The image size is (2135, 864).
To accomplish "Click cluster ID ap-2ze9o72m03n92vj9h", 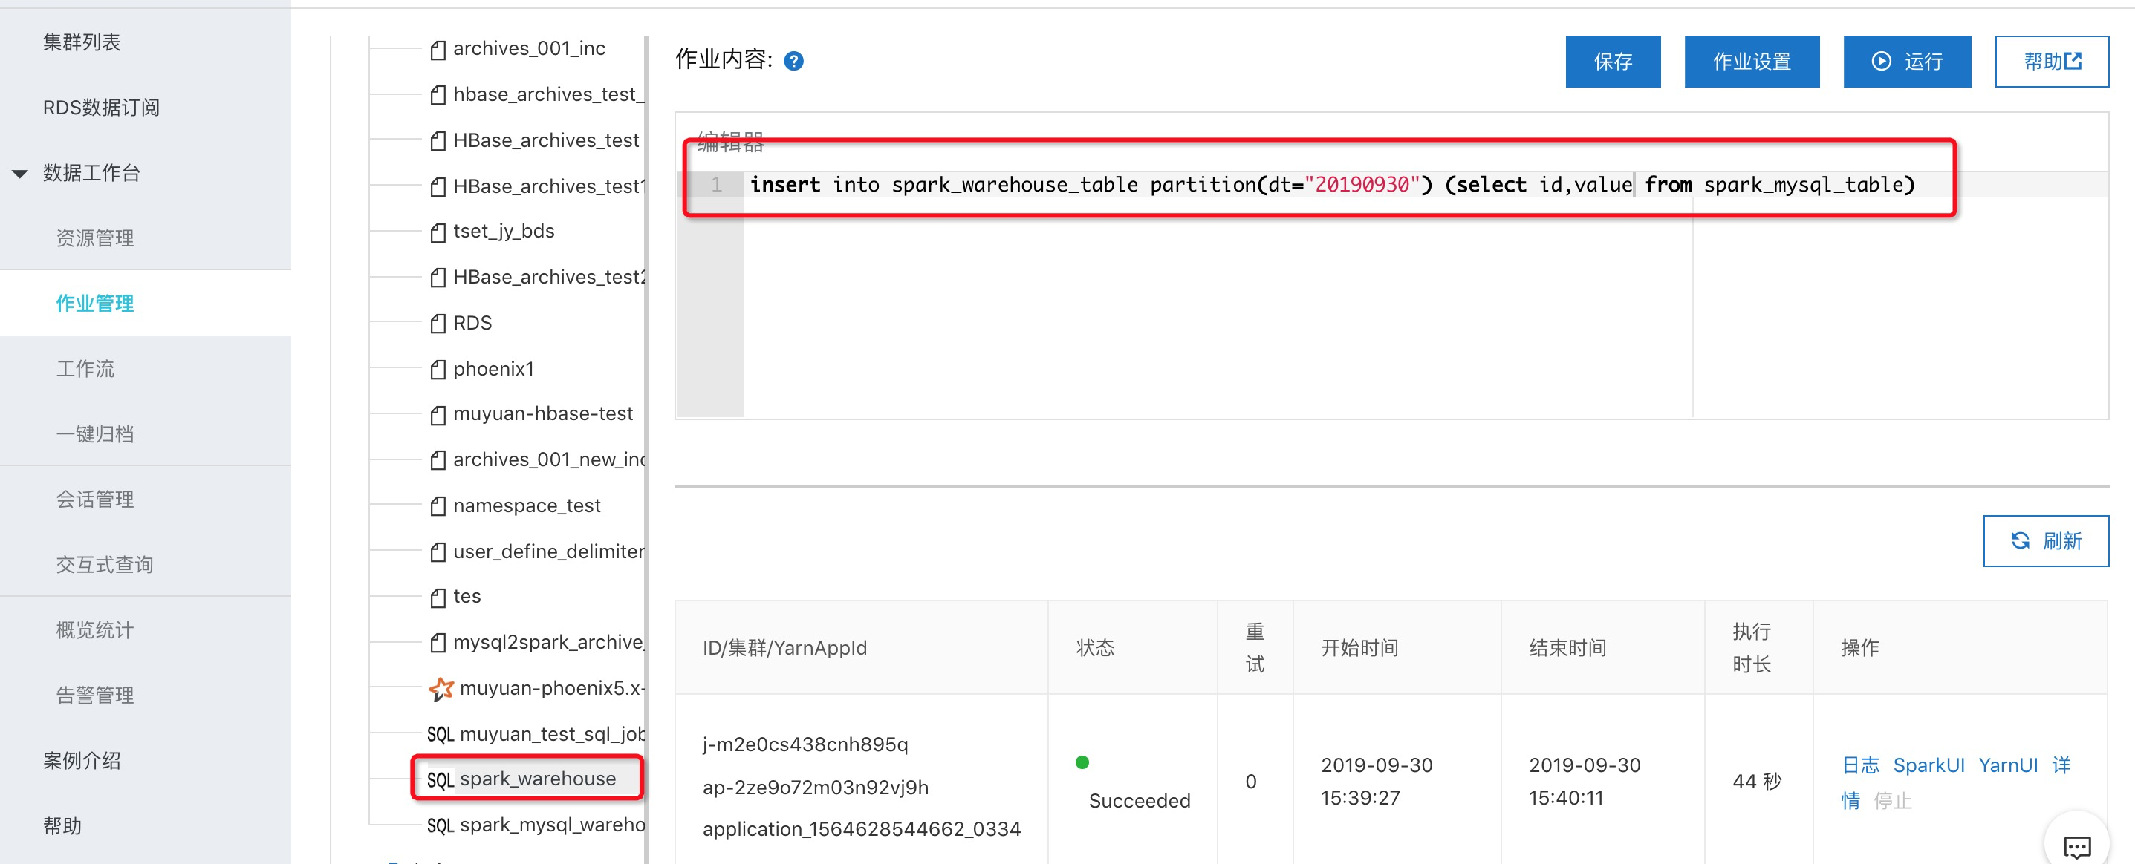I will pyautogui.click(x=816, y=788).
